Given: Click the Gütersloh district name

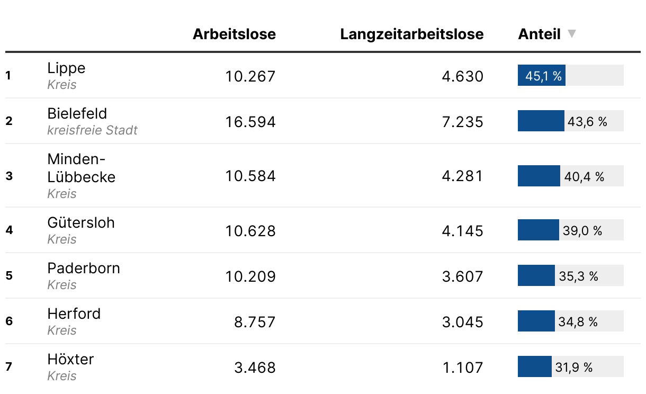Looking at the screenshot, I should pos(81,223).
